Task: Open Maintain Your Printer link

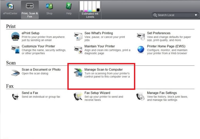Action: point(100,46)
